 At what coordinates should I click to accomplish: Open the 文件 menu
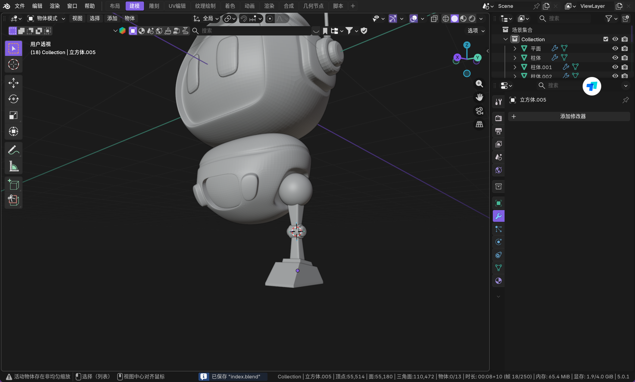pos(20,6)
